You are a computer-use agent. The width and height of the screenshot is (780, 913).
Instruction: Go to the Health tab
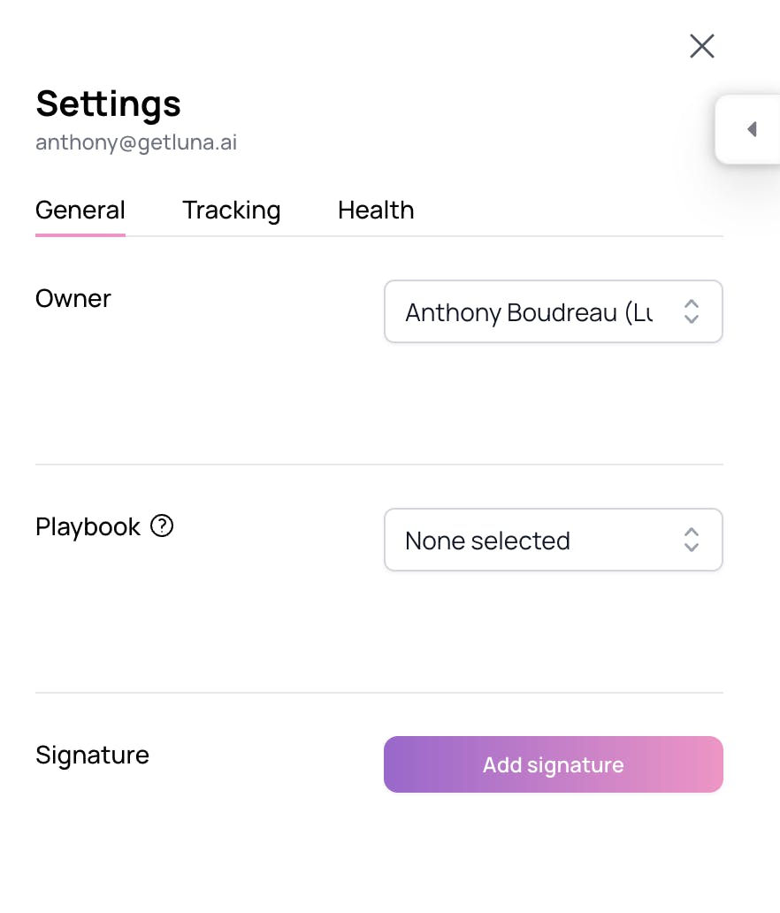coord(376,210)
